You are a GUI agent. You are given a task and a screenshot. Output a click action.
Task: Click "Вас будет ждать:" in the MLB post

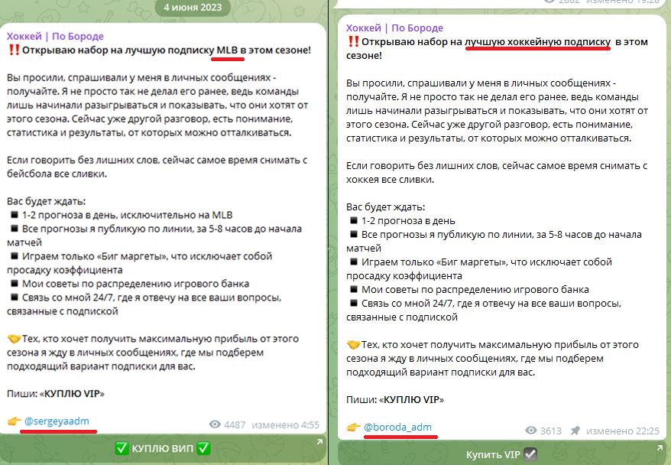point(46,201)
